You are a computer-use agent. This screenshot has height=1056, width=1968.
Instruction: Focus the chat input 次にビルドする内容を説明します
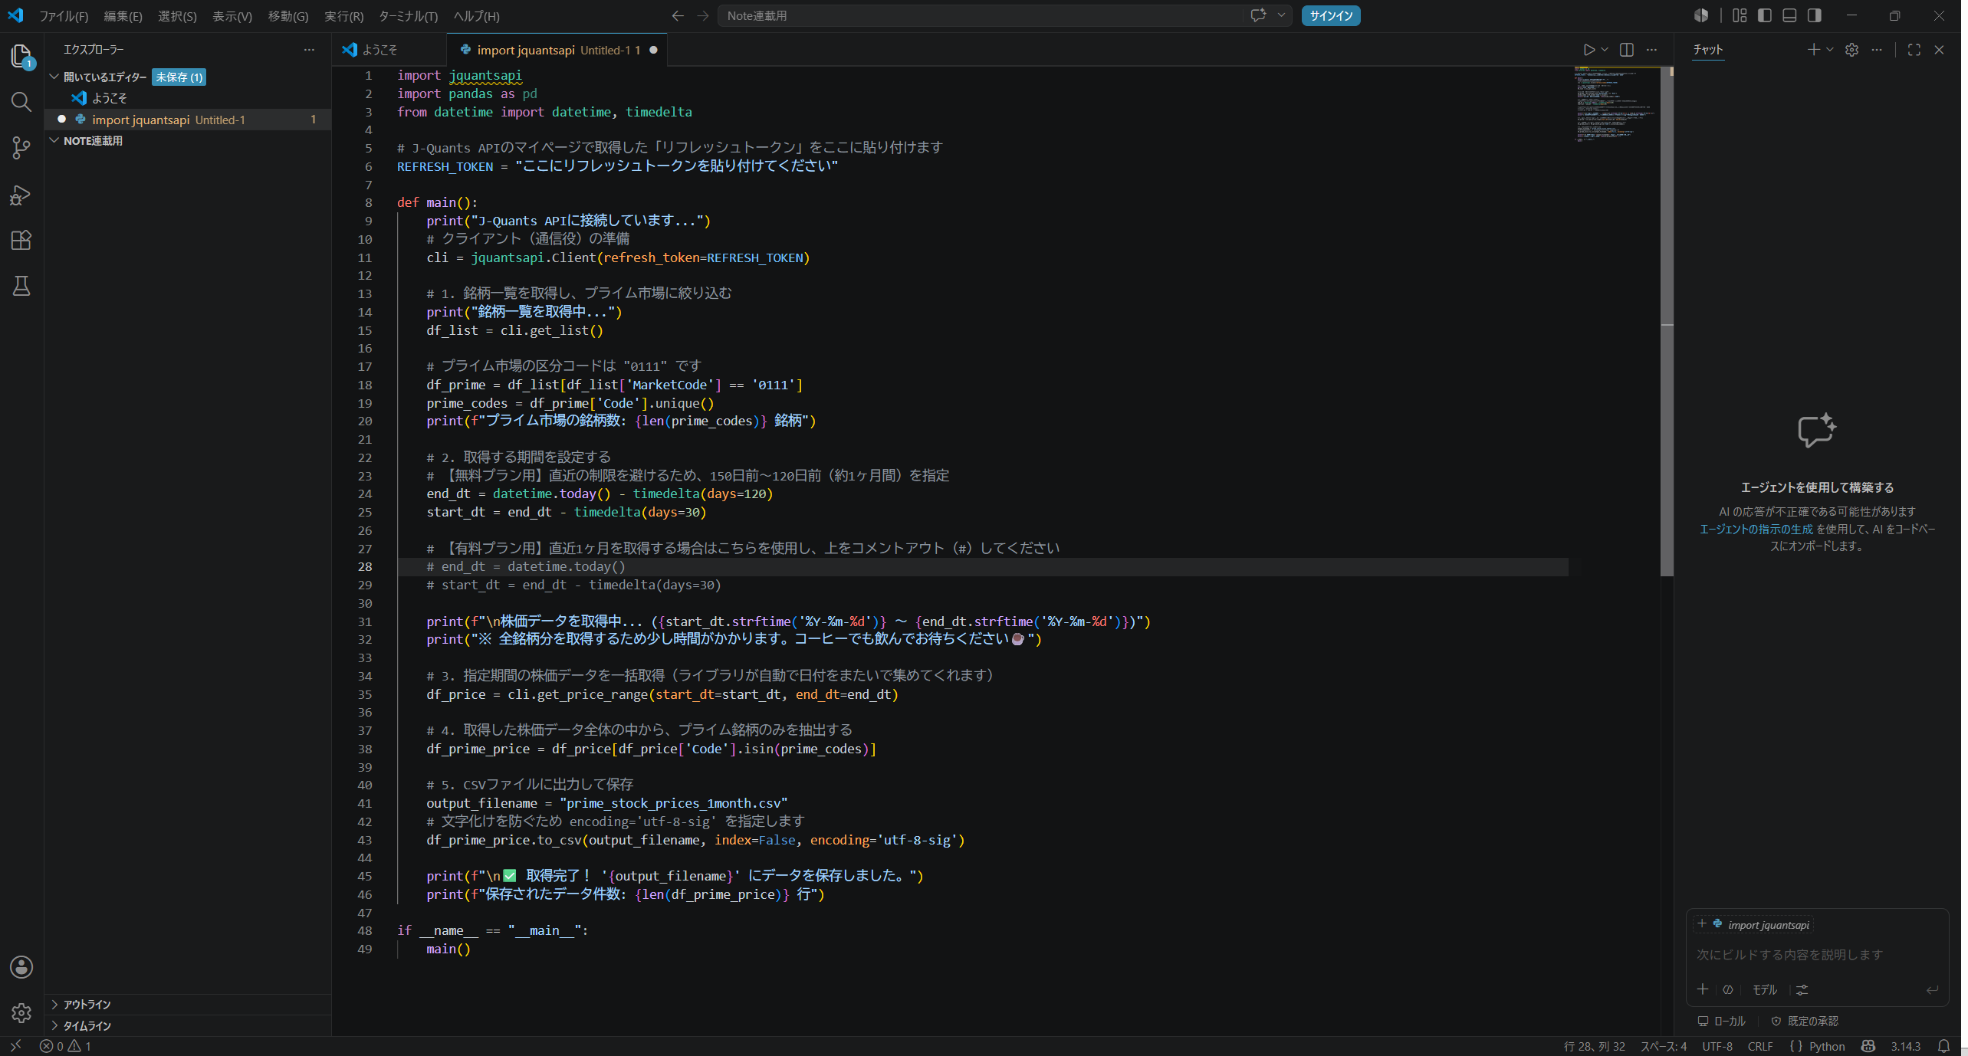pyautogui.click(x=1817, y=955)
